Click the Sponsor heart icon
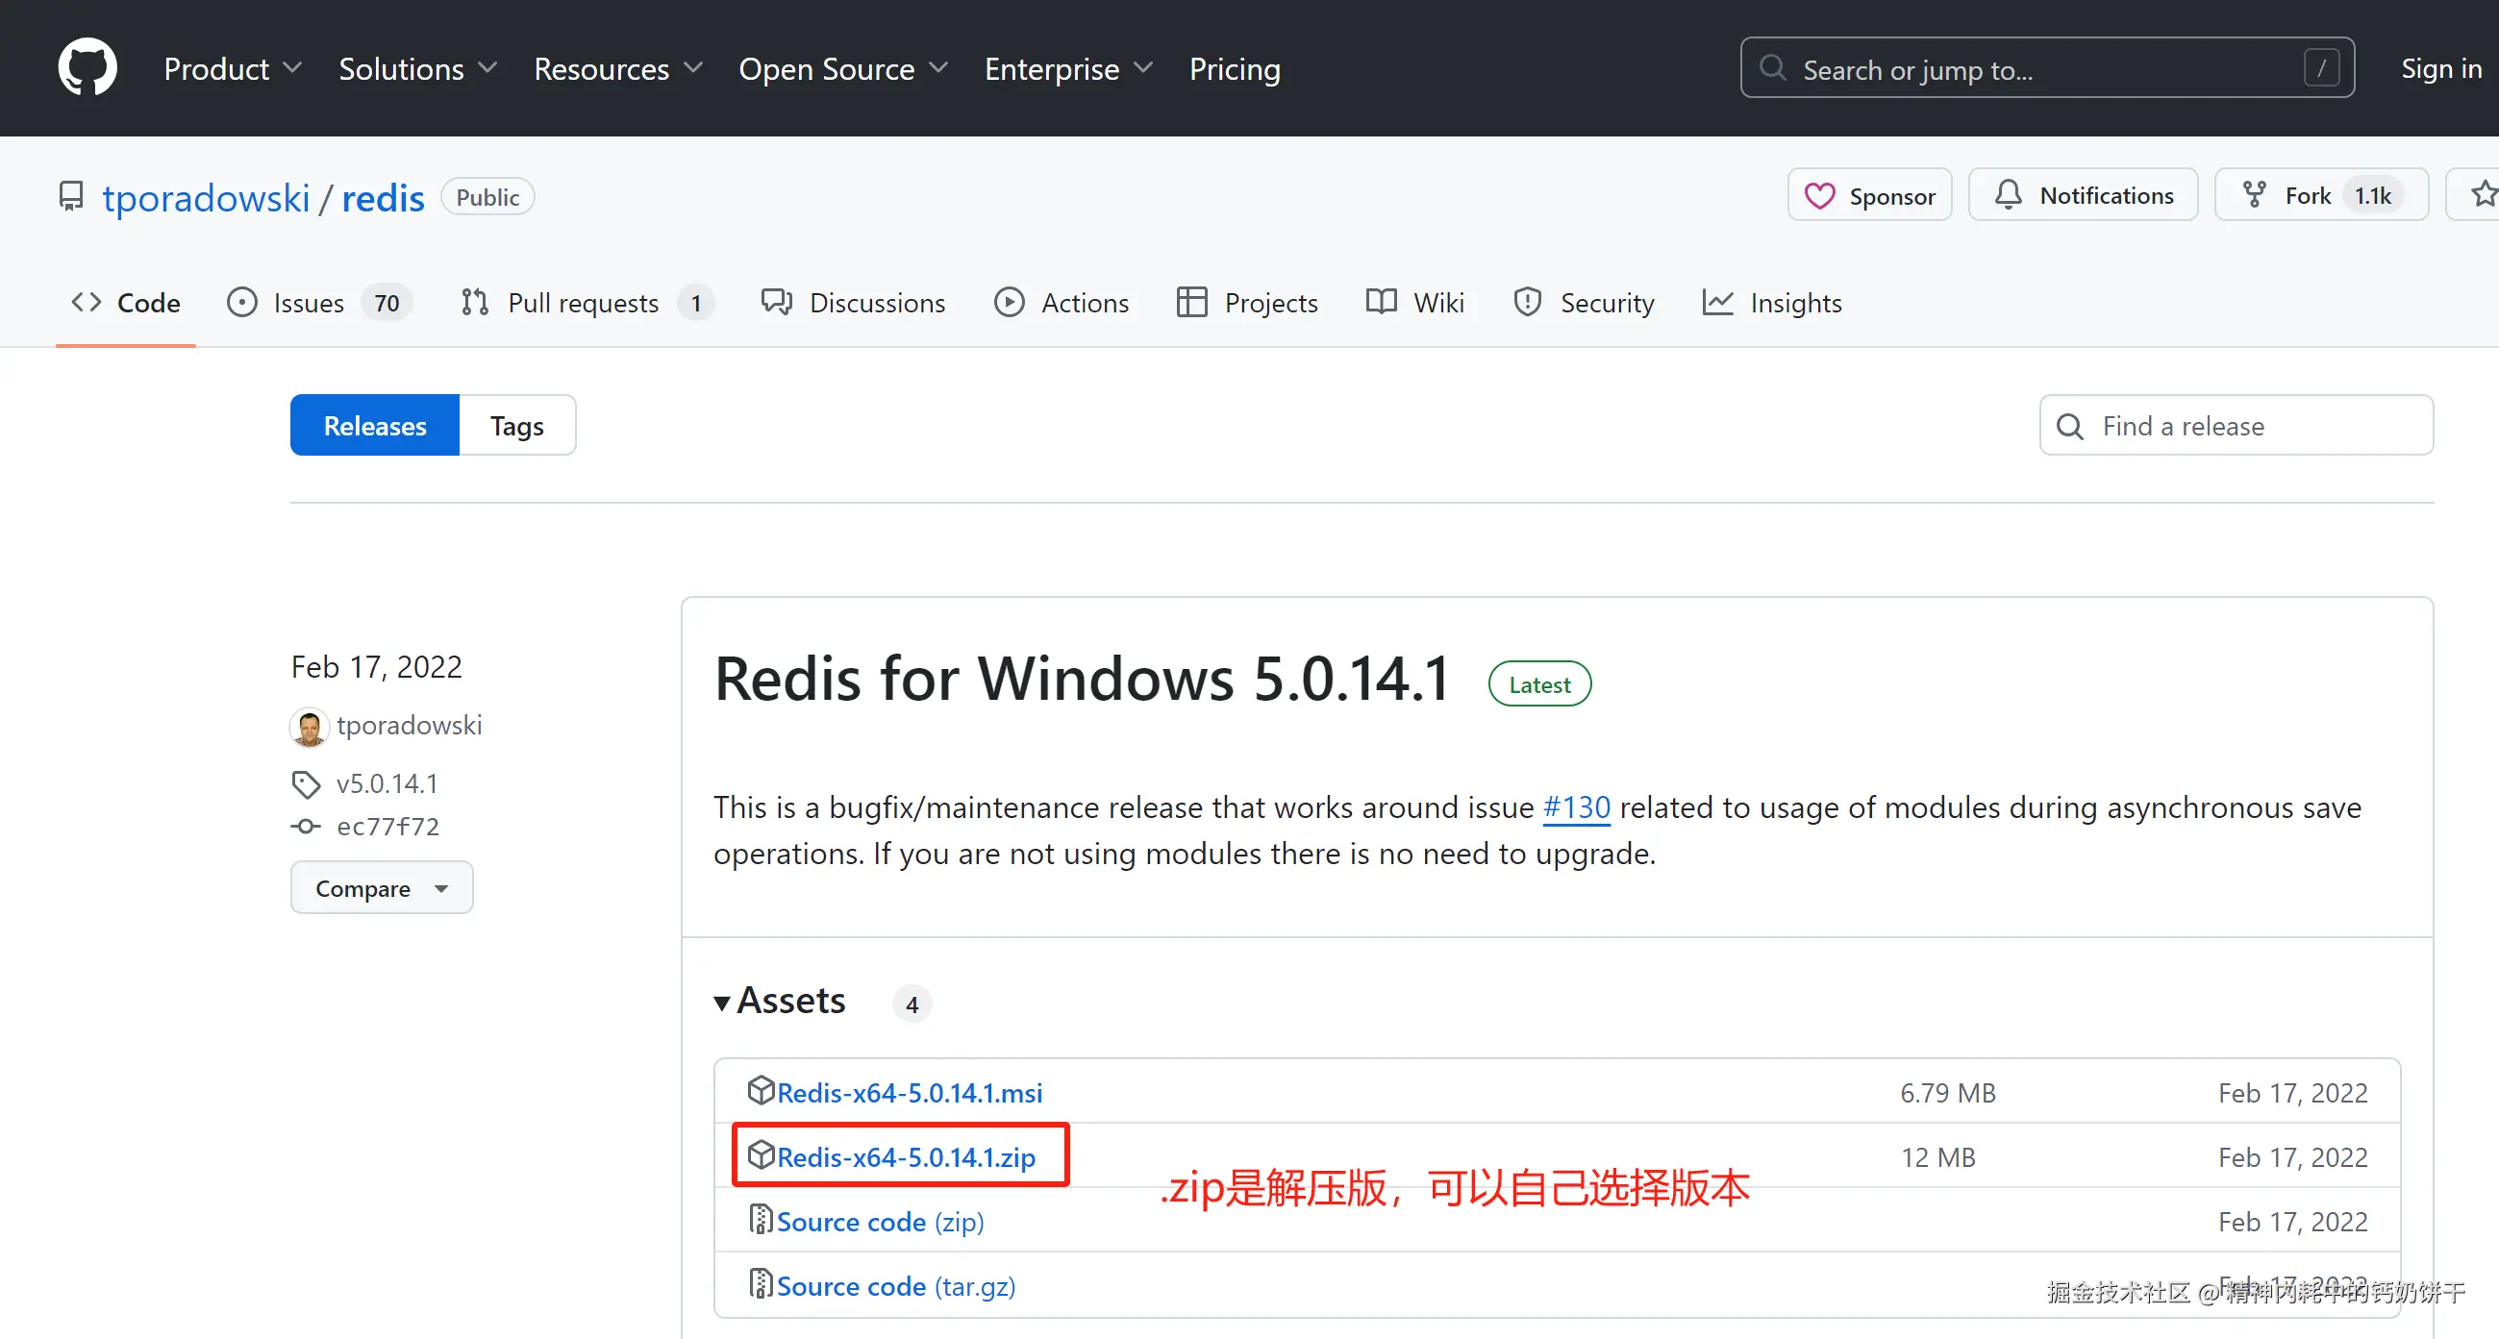The width and height of the screenshot is (2499, 1339). (1819, 196)
